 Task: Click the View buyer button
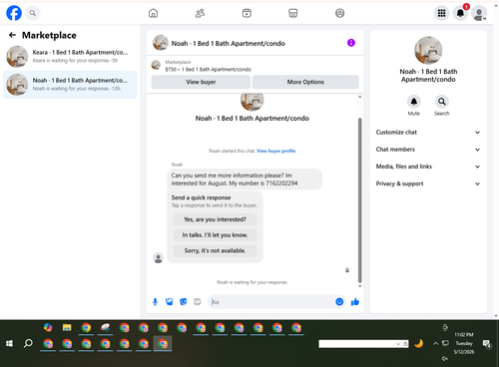(201, 82)
